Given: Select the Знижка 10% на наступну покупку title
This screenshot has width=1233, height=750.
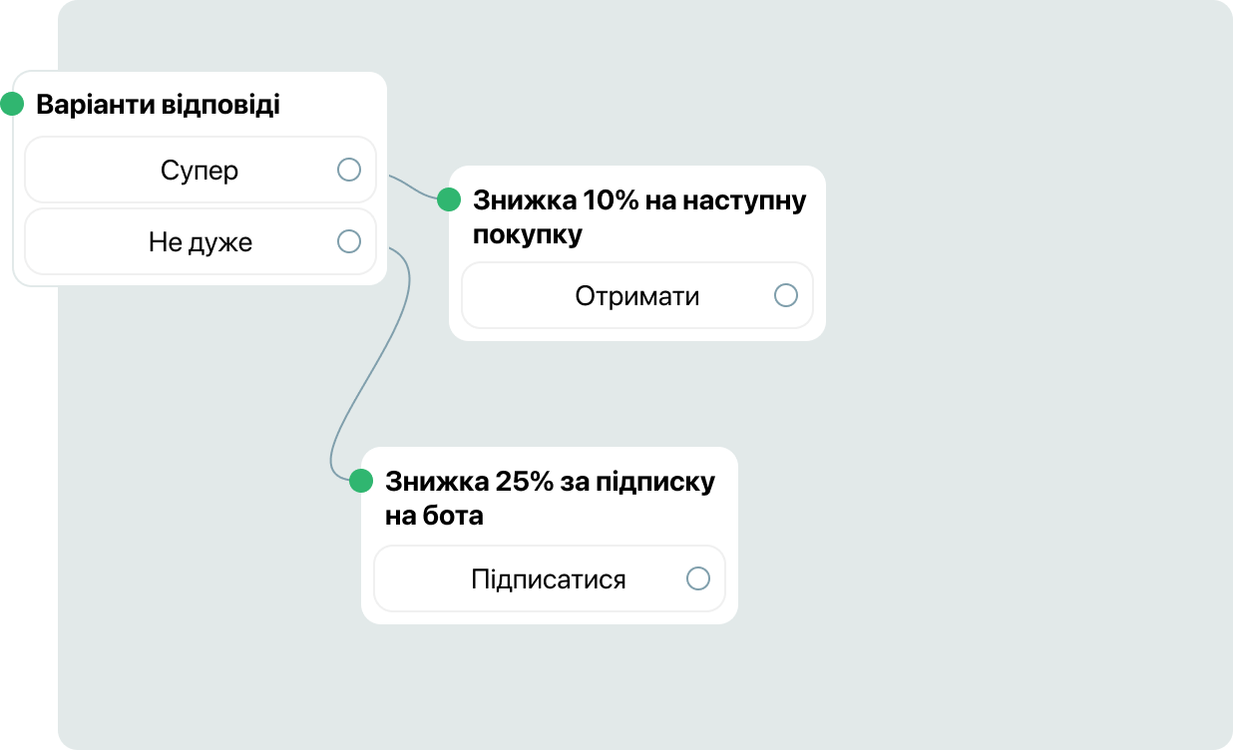Looking at the screenshot, I should (x=638, y=217).
